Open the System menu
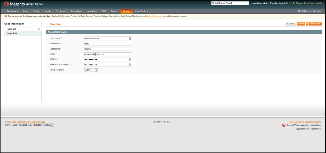Screen dimensions: 326x153 coord(126,11)
